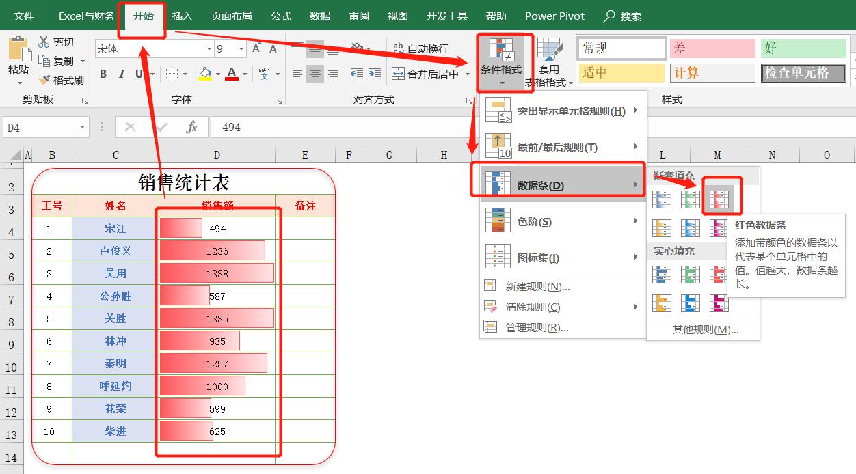
Task: Open Conditional Formatting (条件格式)
Action: tap(503, 62)
